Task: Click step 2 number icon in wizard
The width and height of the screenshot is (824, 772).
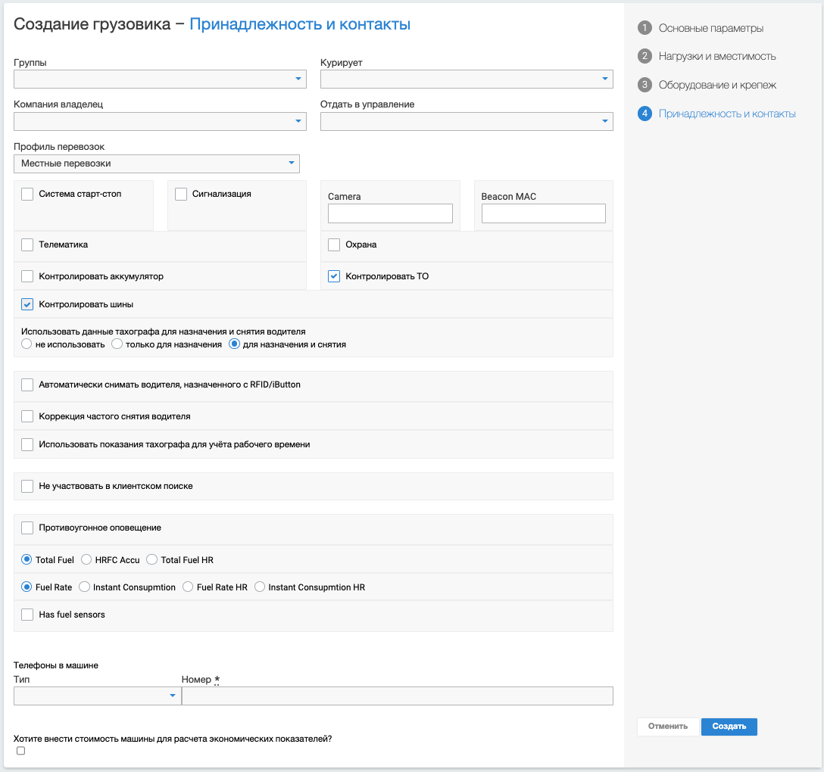Action: pos(645,56)
